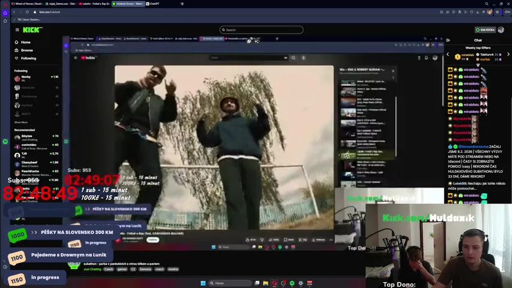Viewport: 512px width, 288px height.
Task: Click the streamed YouTube video frame
Action: pyautogui.click(x=224, y=147)
